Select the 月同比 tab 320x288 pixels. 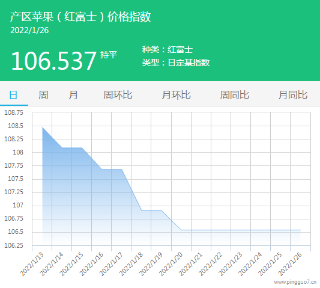pos(293,95)
